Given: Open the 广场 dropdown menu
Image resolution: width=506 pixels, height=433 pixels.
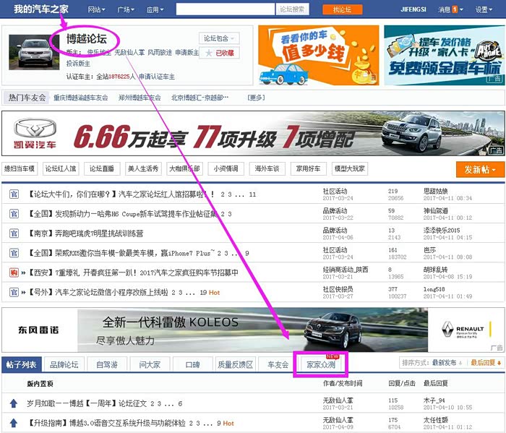Looking at the screenshot, I should 126,9.
